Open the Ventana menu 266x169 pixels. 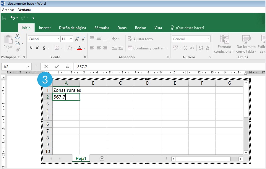(x=25, y=10)
